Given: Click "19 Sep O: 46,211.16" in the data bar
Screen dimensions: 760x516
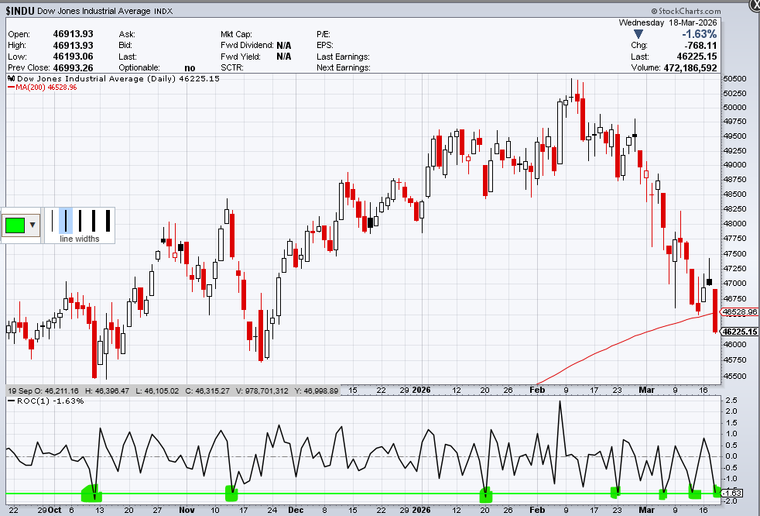Looking at the screenshot, I should point(43,390).
